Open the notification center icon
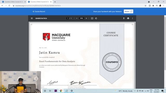The height and width of the screenshot is (93, 166). [163, 91]
